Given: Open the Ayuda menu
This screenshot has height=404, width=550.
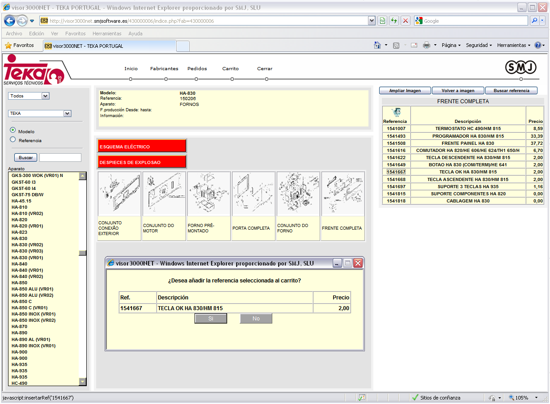Looking at the screenshot, I should pos(135,34).
